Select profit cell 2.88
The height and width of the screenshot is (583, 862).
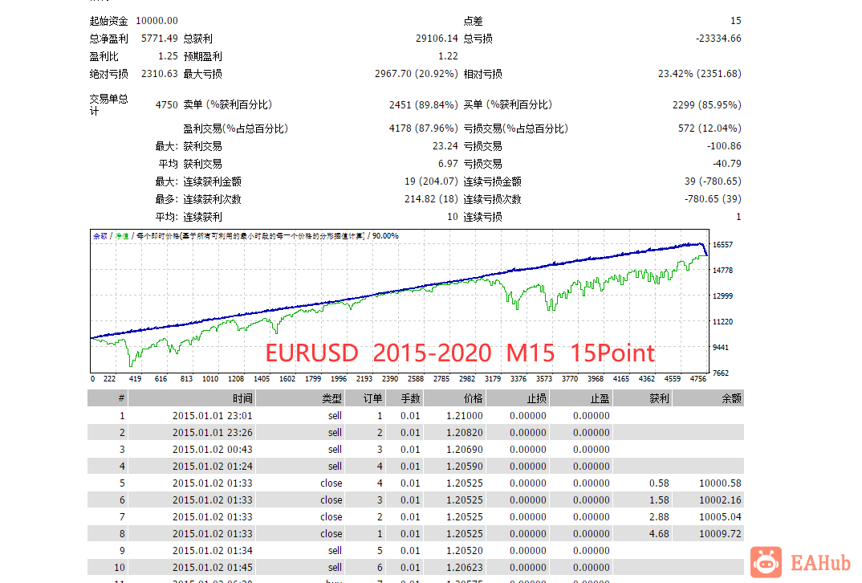click(x=659, y=517)
